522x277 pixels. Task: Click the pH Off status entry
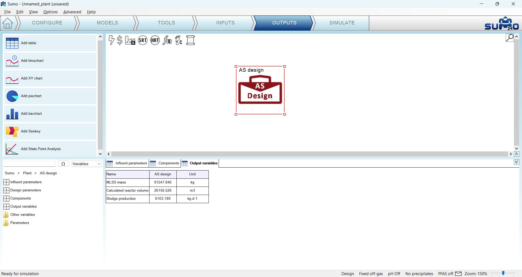pyautogui.click(x=394, y=273)
